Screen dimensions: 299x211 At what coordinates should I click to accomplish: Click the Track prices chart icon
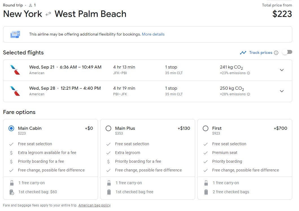tap(243, 53)
